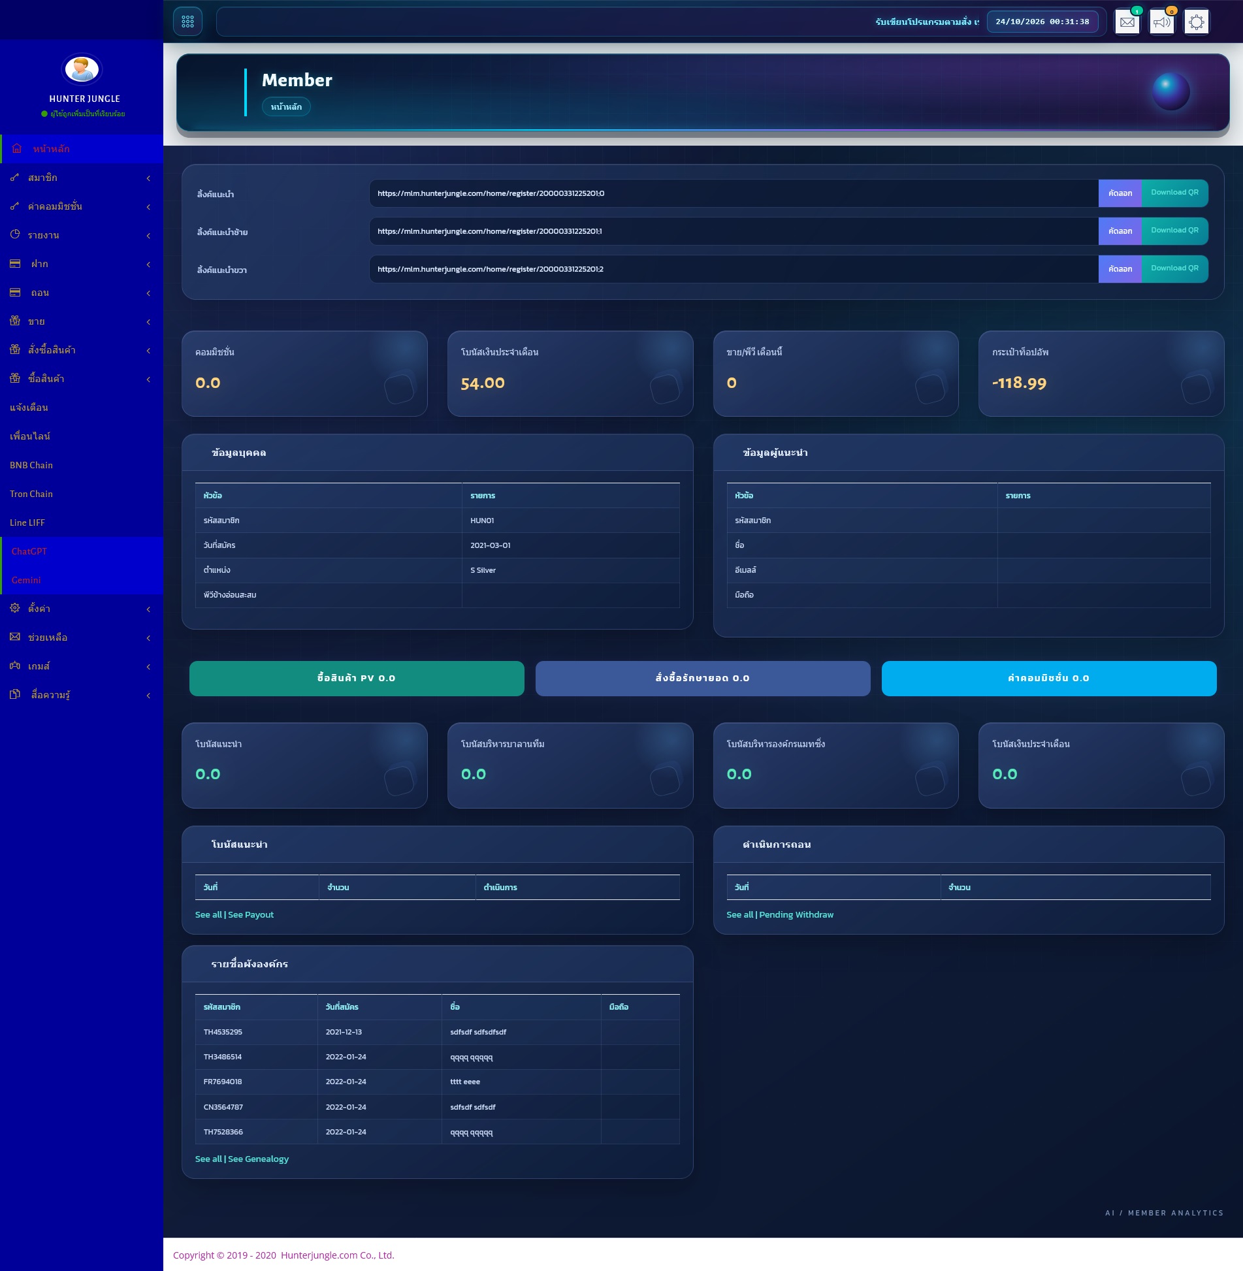
Task: Click the gear icon beside ตั้งค่า
Action: click(15, 608)
